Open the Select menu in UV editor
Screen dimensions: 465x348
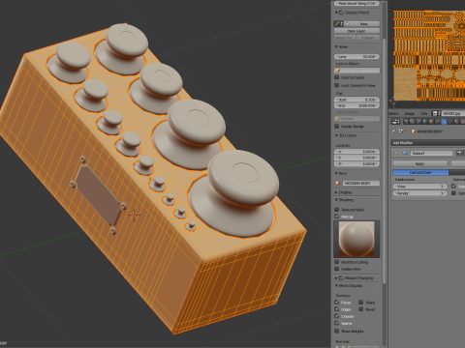click(393, 113)
